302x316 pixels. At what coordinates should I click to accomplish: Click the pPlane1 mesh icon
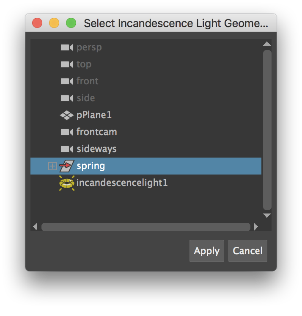(x=67, y=115)
